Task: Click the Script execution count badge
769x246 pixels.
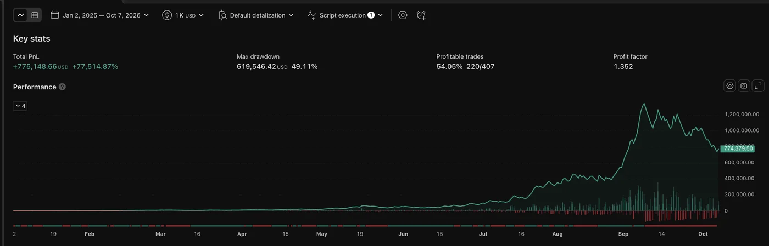Action: pyautogui.click(x=371, y=15)
